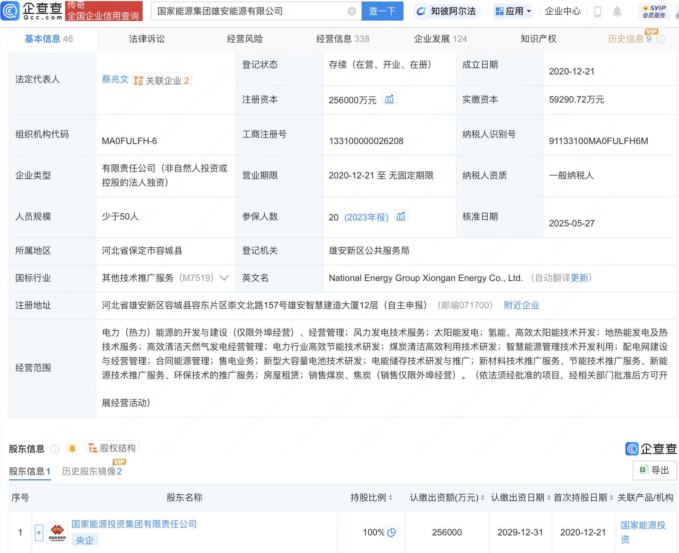This screenshot has height=553, width=679.
Task: Click 导出 export button
Action: click(x=655, y=470)
